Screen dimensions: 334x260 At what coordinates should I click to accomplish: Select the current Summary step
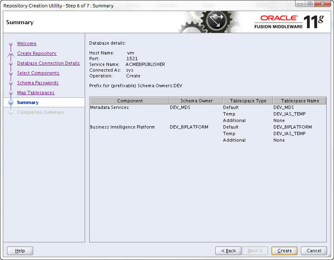tap(28, 102)
